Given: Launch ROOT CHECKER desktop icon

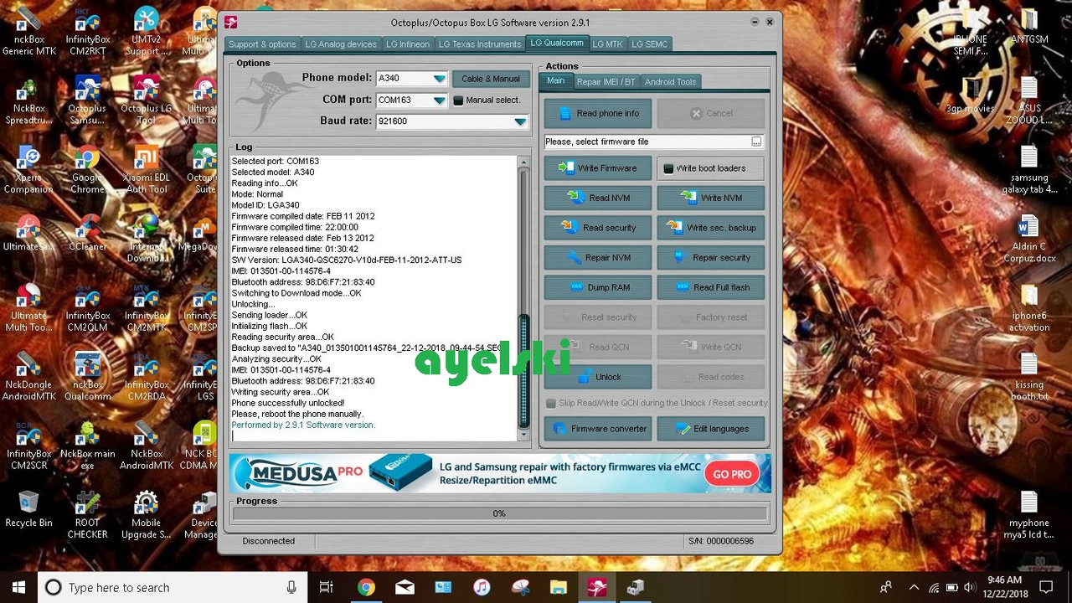Looking at the screenshot, I should pyautogui.click(x=87, y=514).
